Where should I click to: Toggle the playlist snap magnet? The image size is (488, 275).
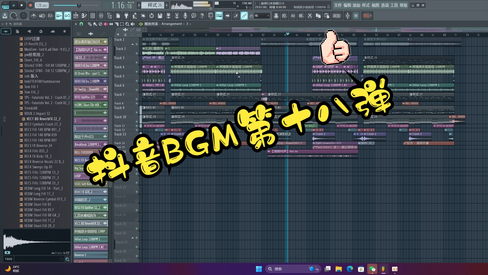(81, 24)
